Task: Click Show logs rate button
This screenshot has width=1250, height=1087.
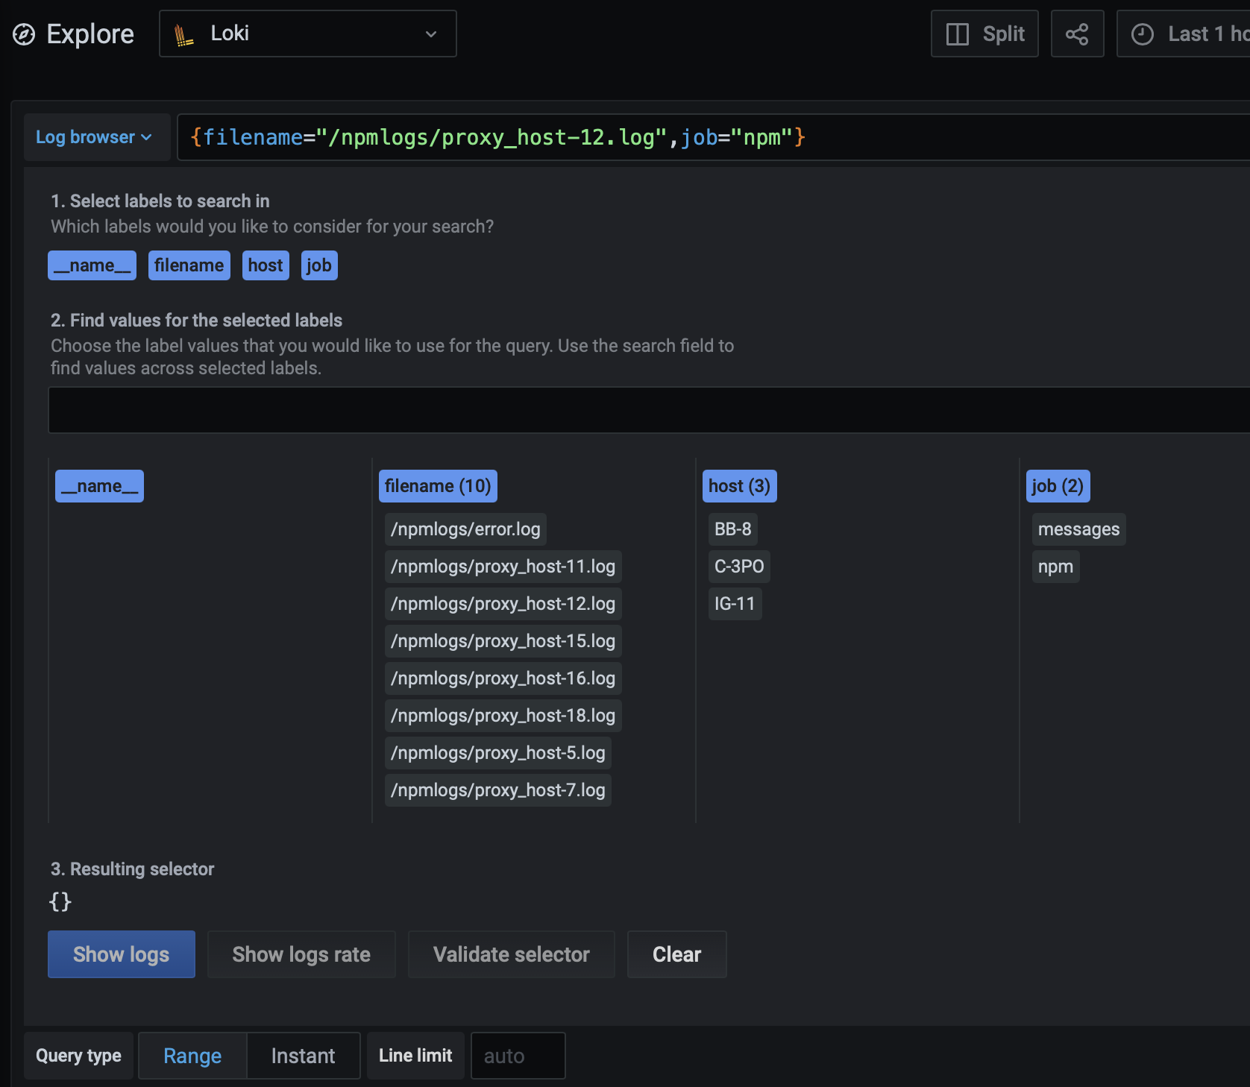Action: tap(301, 954)
